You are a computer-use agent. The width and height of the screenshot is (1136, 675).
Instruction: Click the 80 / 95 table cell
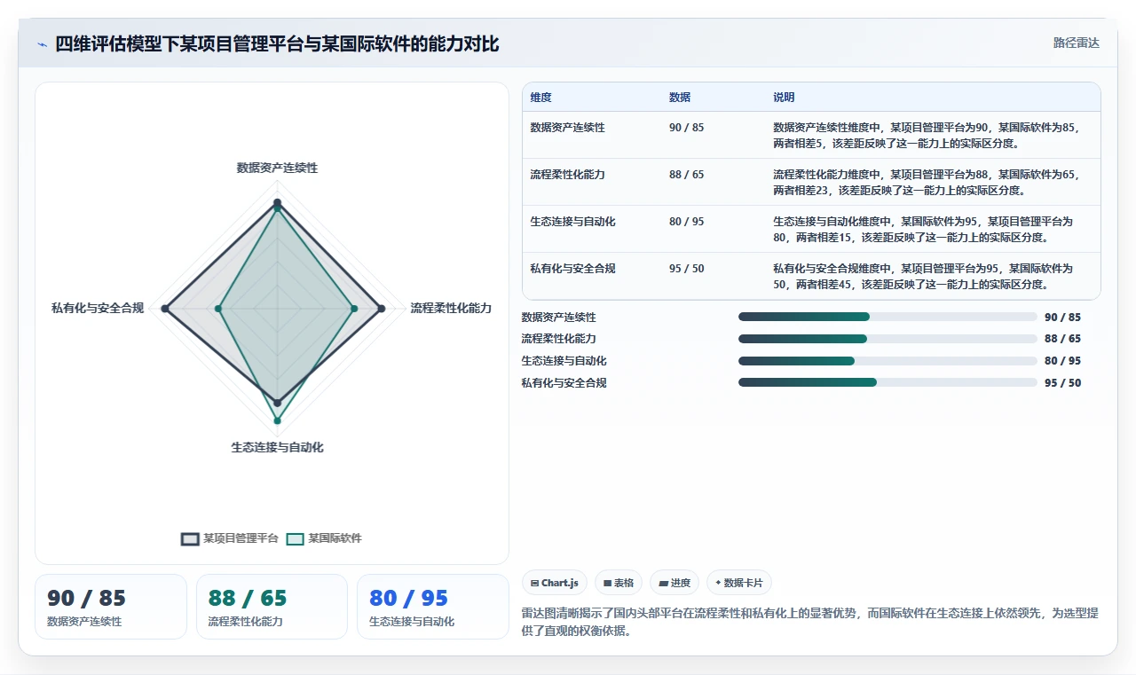click(686, 222)
